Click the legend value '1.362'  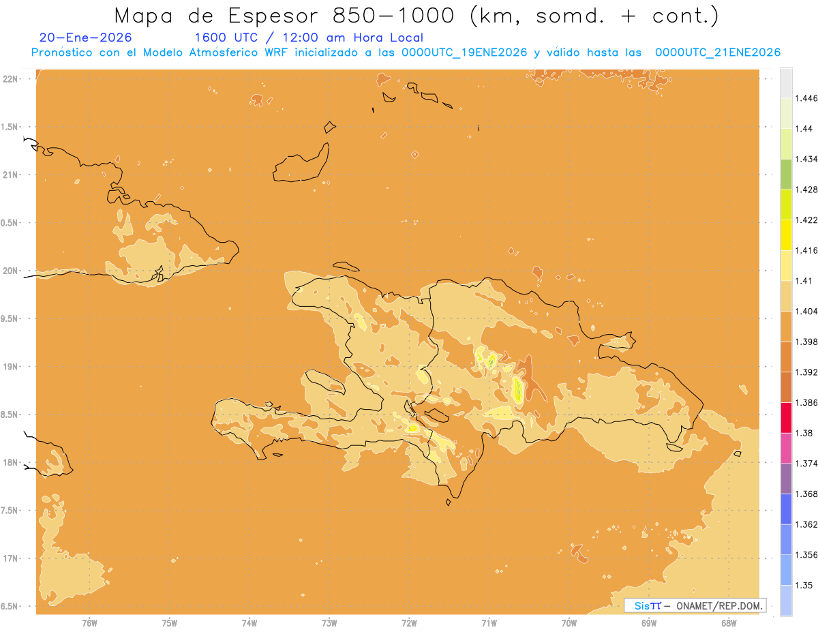point(806,524)
